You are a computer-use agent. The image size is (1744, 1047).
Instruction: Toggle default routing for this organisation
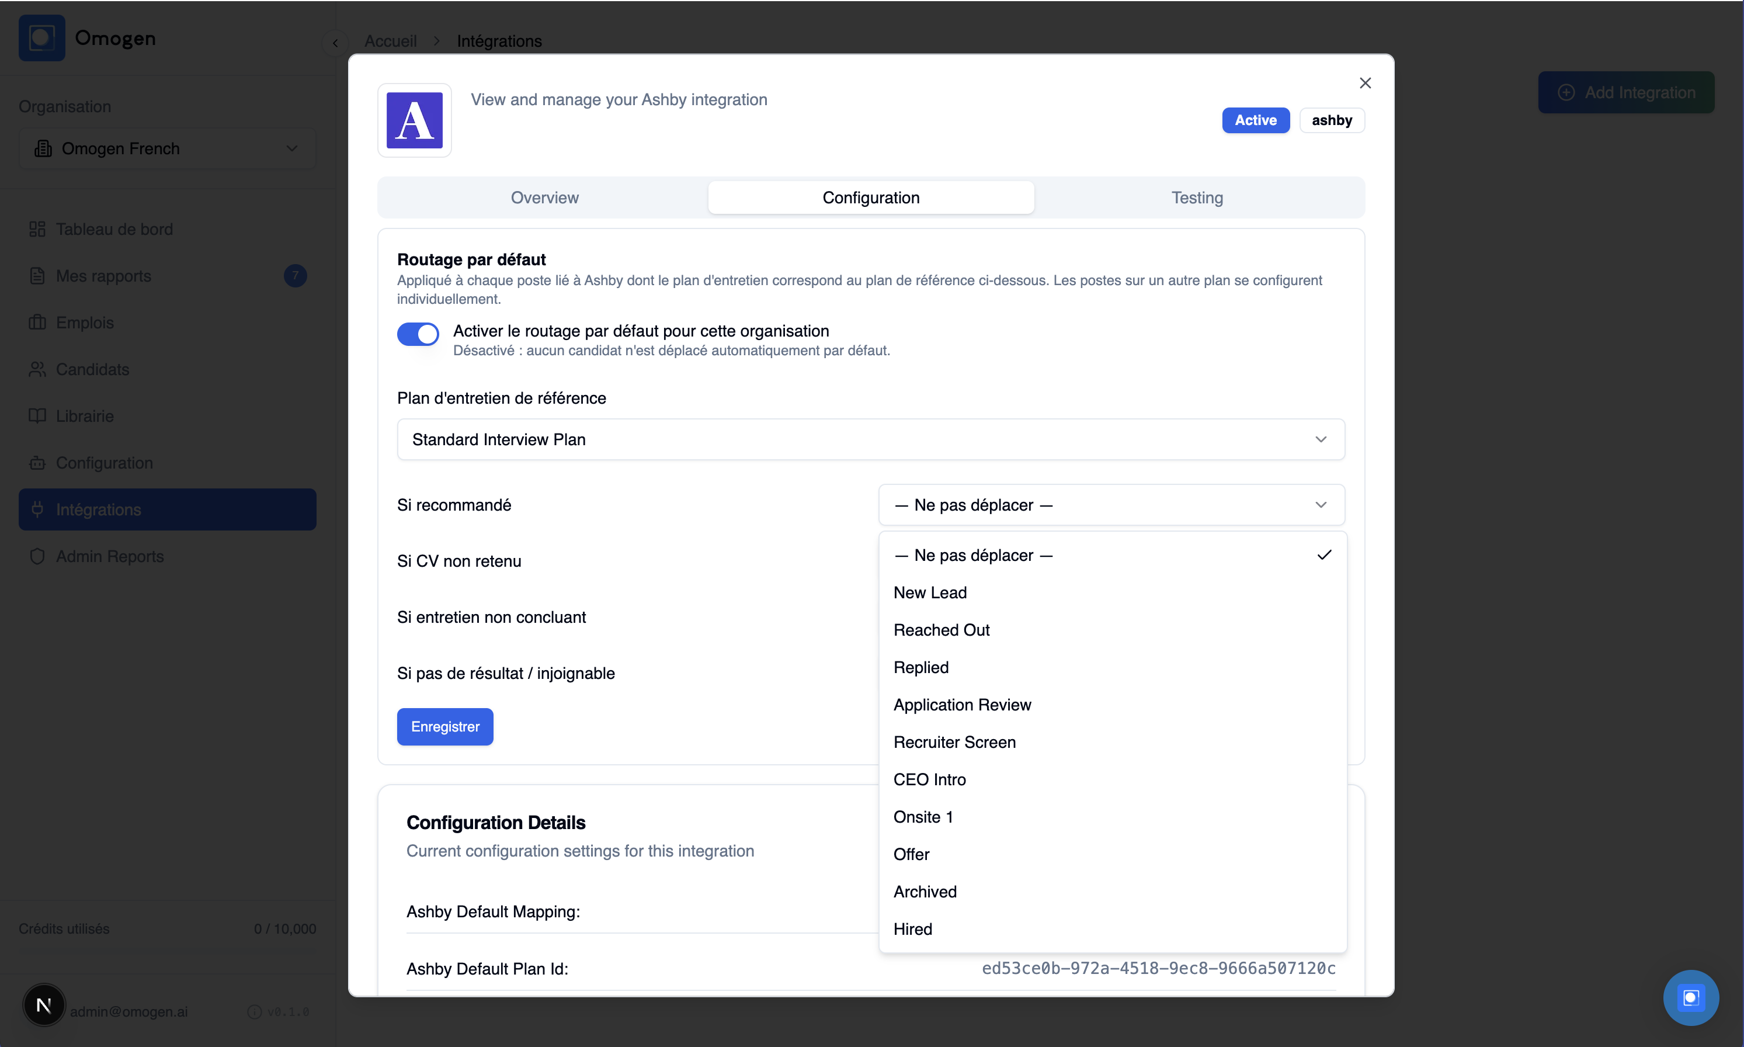pos(418,334)
